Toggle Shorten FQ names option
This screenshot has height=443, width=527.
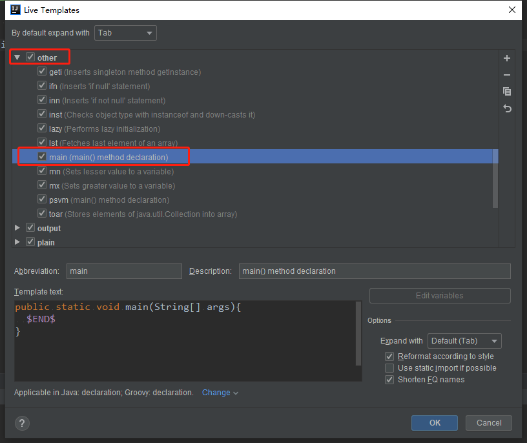coord(389,380)
